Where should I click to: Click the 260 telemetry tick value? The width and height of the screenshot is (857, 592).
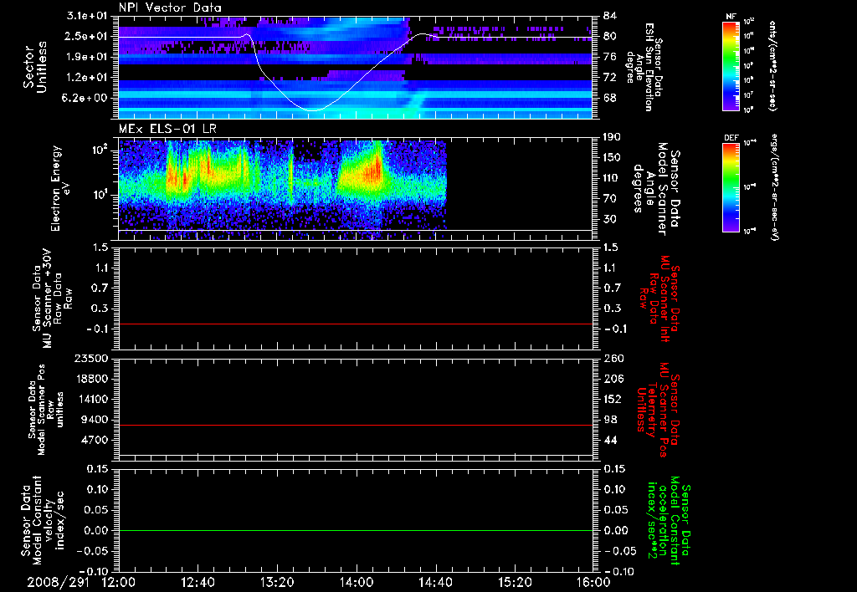click(x=613, y=359)
